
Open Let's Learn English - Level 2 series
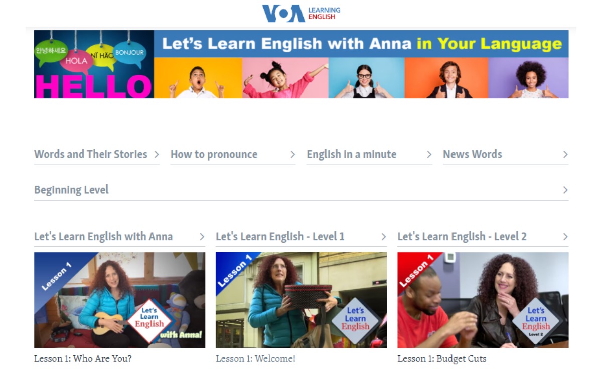pos(462,236)
